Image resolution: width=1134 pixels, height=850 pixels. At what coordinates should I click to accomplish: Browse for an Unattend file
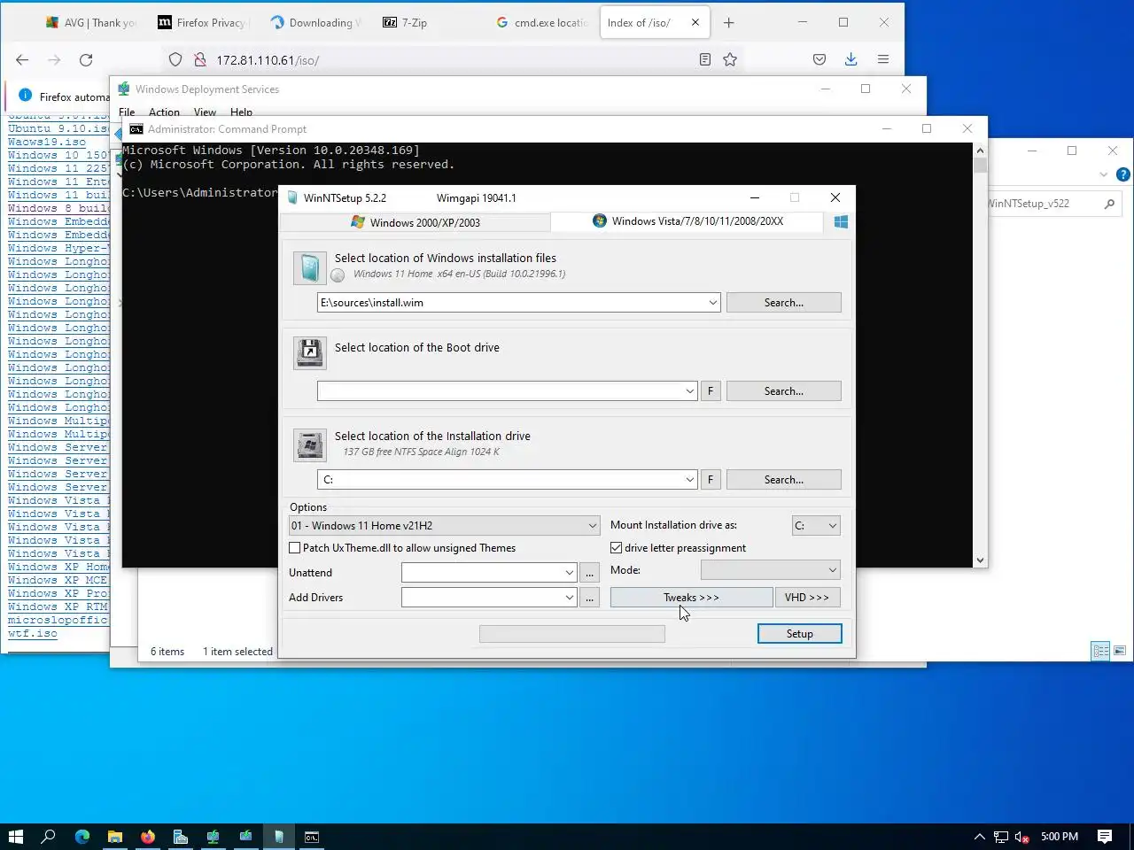pos(590,573)
